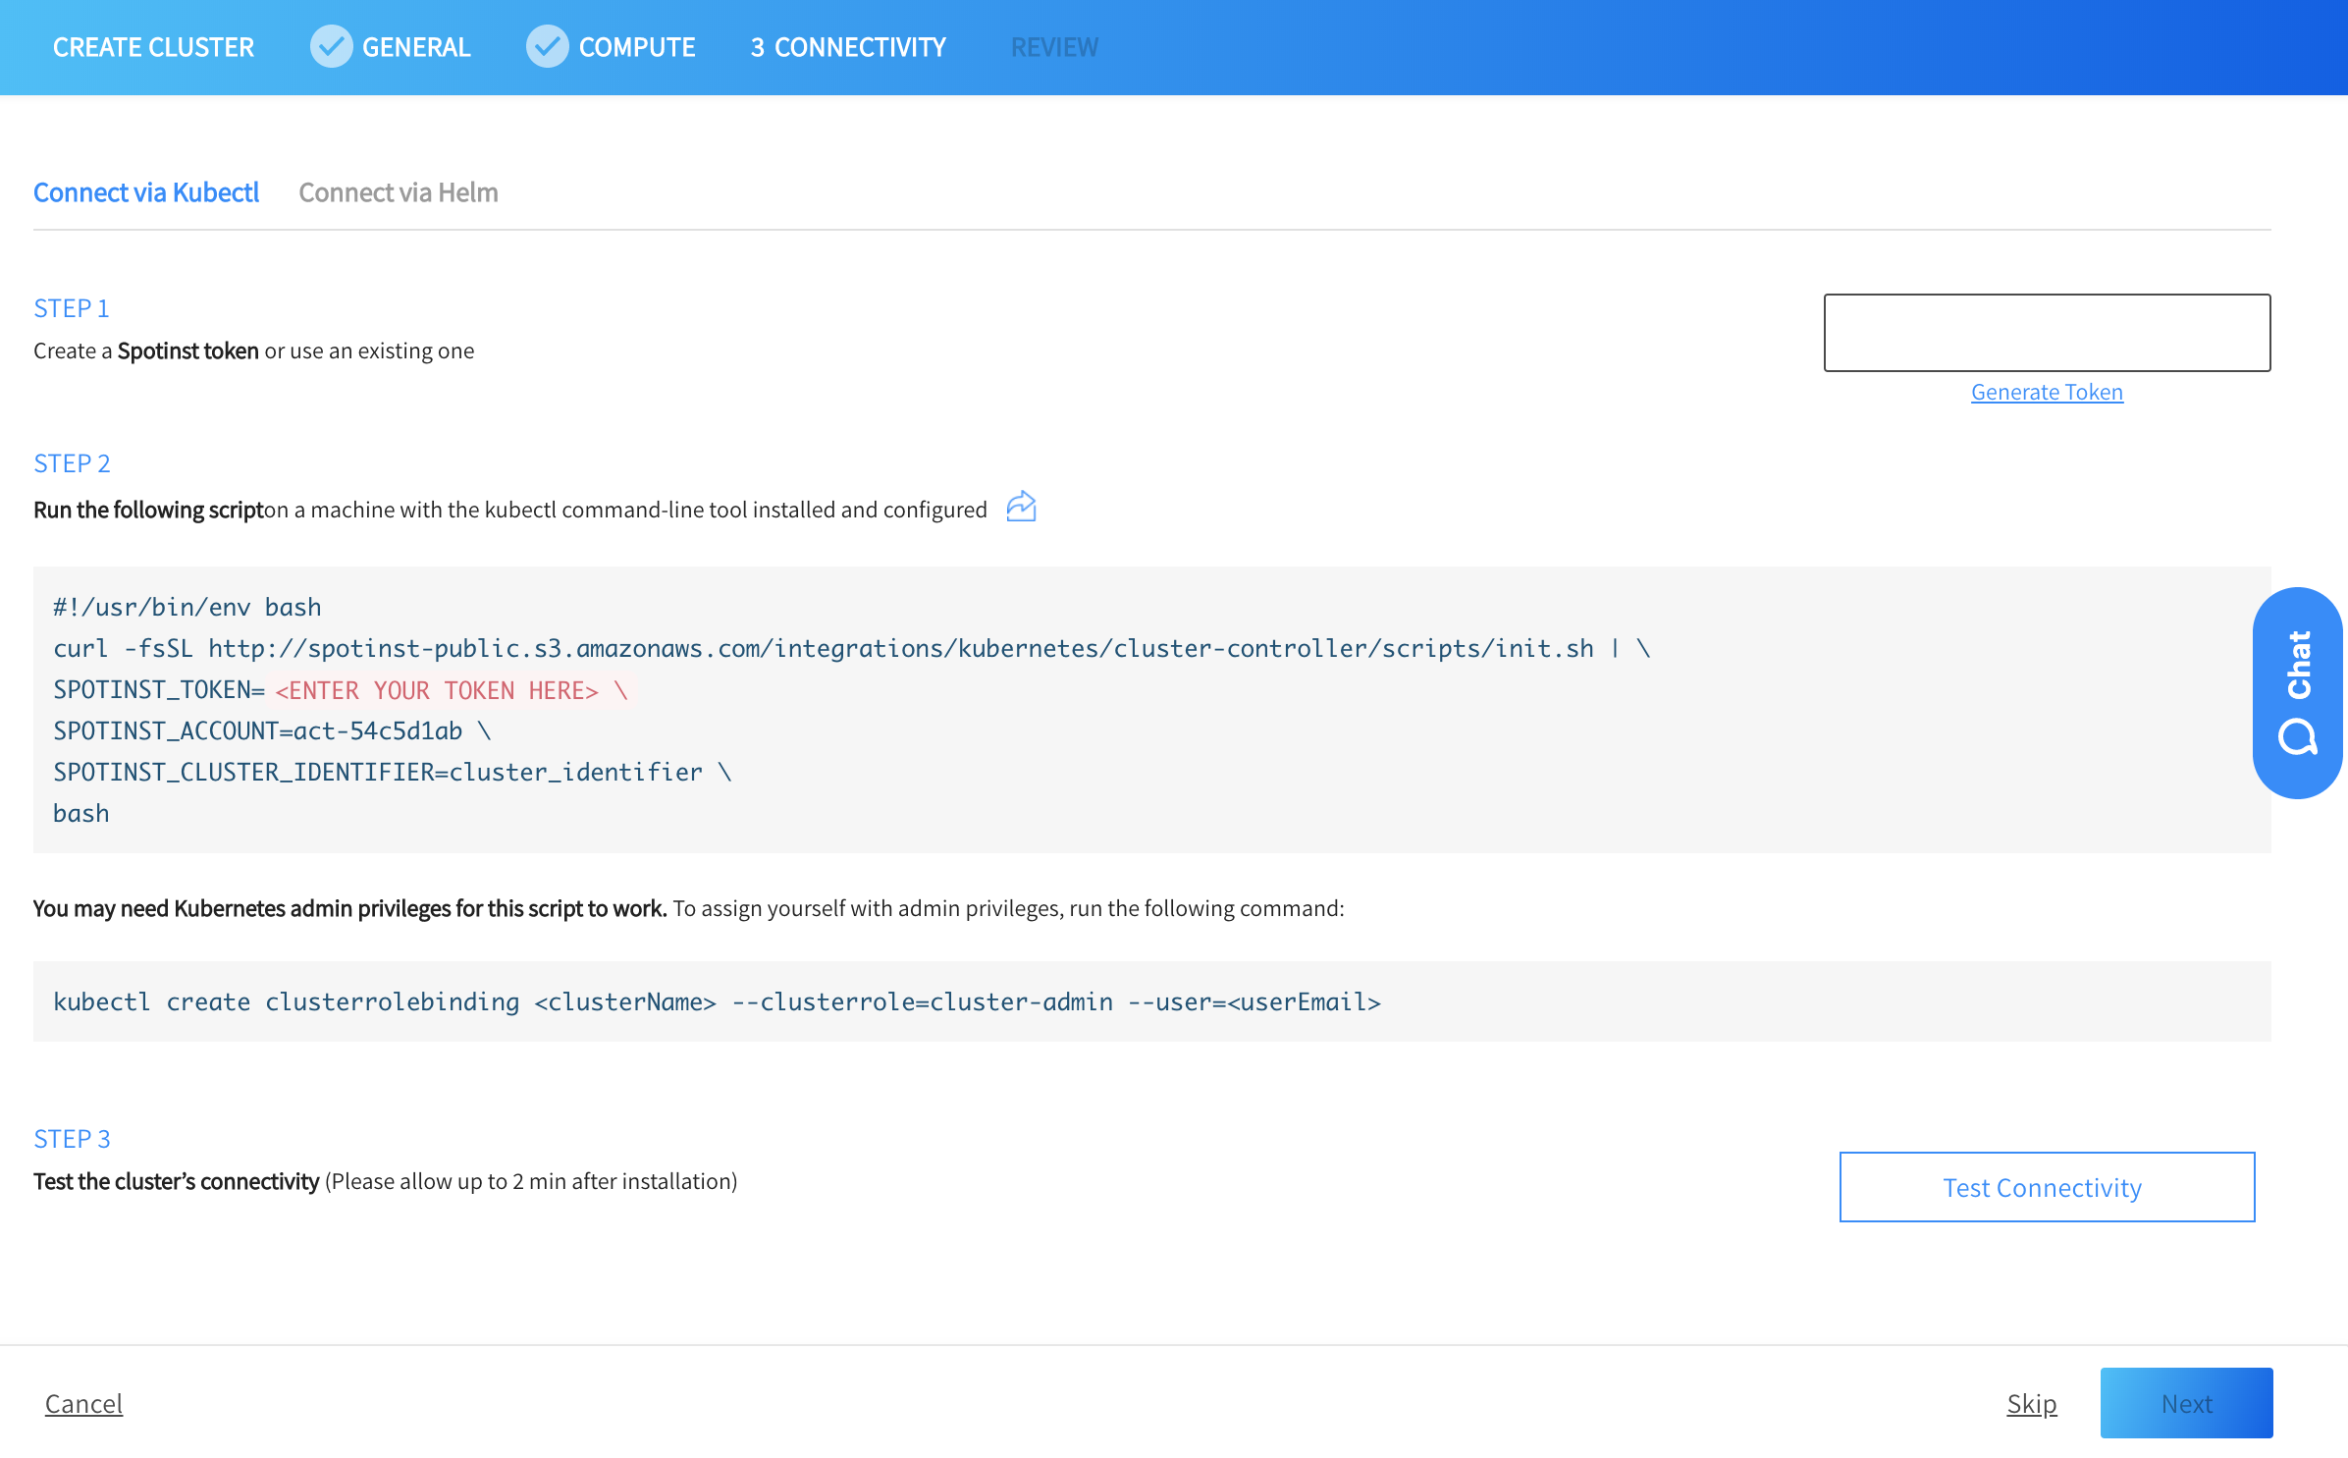Click the STEP 1 heading
2348x1458 pixels.
(x=72, y=308)
